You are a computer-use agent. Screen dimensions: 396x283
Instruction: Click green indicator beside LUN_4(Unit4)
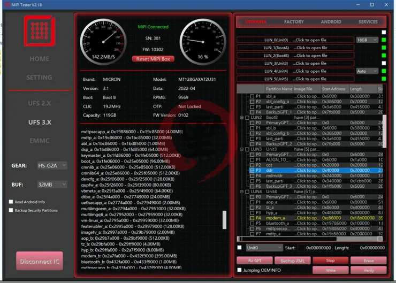(x=384, y=71)
